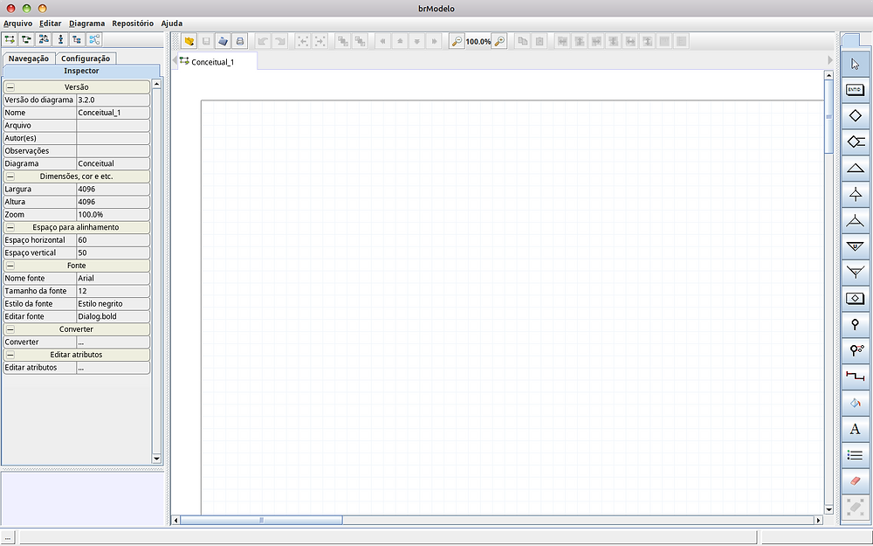Click the Inspector scrollbar down arrow

[x=156, y=459]
